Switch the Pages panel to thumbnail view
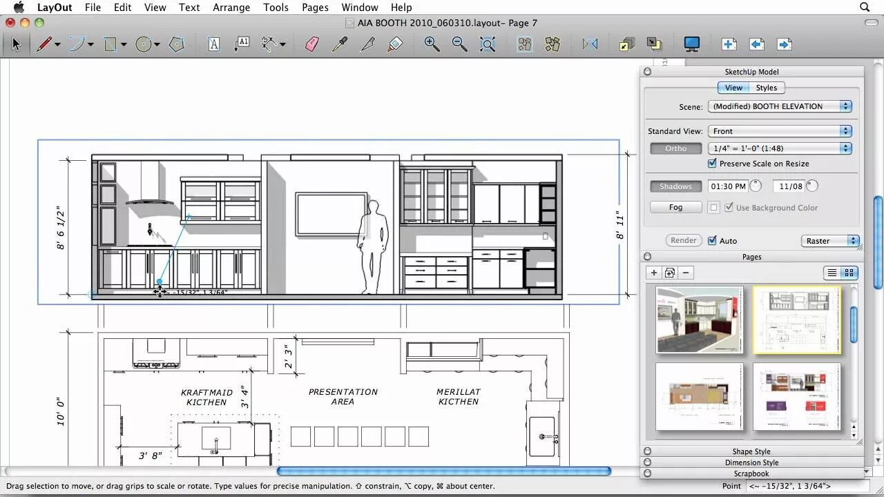The height and width of the screenshot is (497, 884). [849, 273]
